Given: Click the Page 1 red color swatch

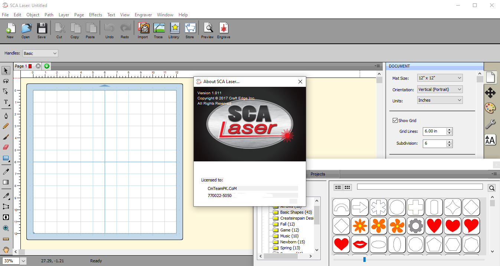Looking at the screenshot, I should pos(30,66).
